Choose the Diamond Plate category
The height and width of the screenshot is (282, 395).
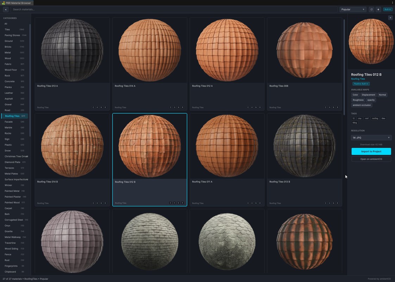(x=15, y=162)
